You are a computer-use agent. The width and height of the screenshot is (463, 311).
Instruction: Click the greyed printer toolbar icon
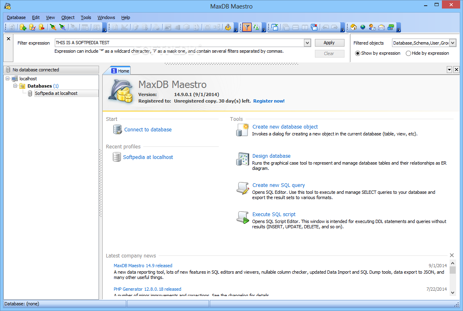156,28
